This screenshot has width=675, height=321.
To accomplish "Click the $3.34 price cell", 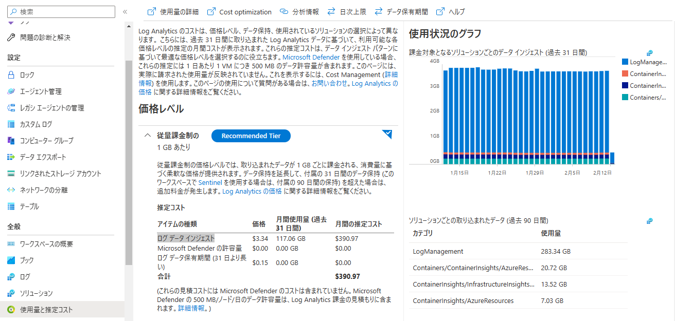I will pyautogui.click(x=260, y=238).
